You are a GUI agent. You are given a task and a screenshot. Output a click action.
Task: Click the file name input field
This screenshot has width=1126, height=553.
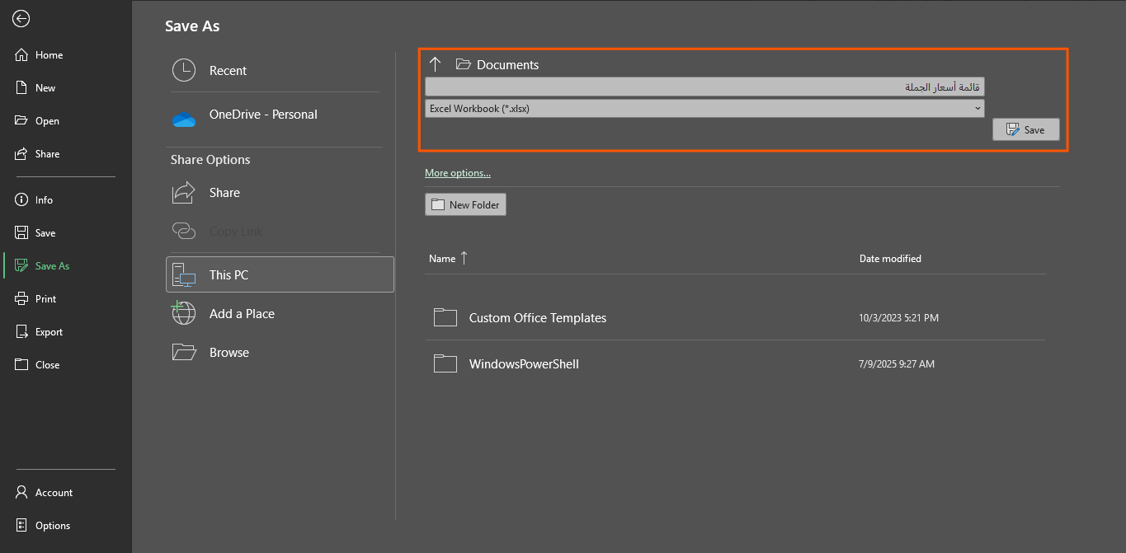[x=704, y=87]
